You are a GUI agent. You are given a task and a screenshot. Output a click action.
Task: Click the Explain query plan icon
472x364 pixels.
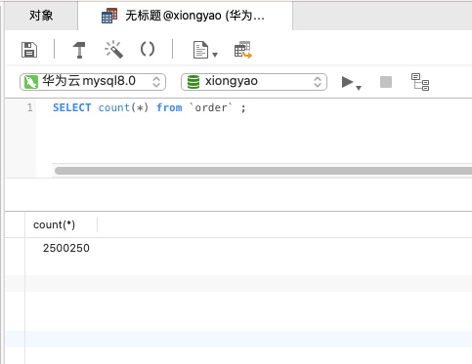tap(420, 82)
